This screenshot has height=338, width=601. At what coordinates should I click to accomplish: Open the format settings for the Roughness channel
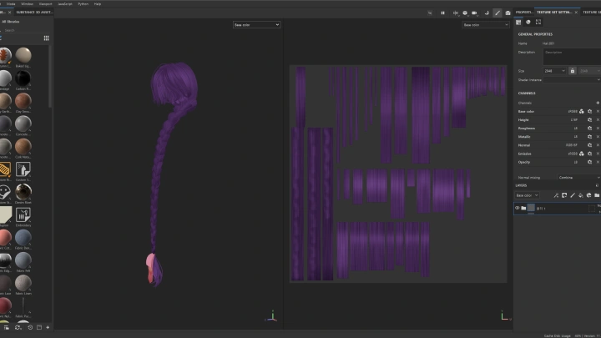(589, 129)
